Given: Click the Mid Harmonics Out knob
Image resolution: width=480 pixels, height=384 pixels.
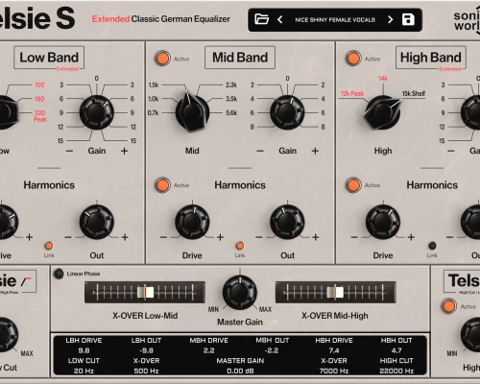Looking at the screenshot, I should pos(287,222).
